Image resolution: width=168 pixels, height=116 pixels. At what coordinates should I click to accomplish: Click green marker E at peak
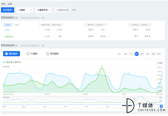click(x=102, y=66)
